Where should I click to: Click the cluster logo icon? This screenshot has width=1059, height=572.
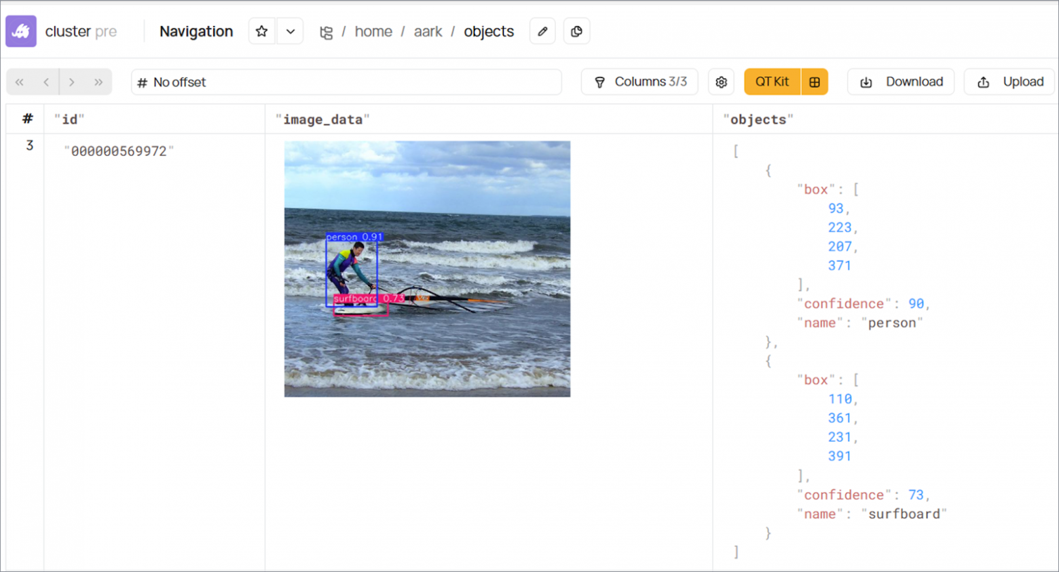click(21, 31)
